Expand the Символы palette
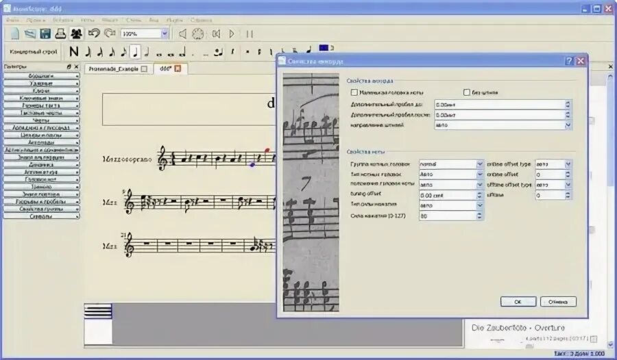 41,216
